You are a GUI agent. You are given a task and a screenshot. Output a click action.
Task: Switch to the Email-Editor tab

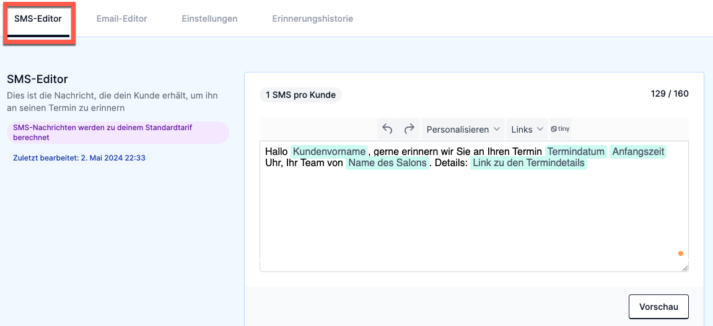[x=122, y=19]
